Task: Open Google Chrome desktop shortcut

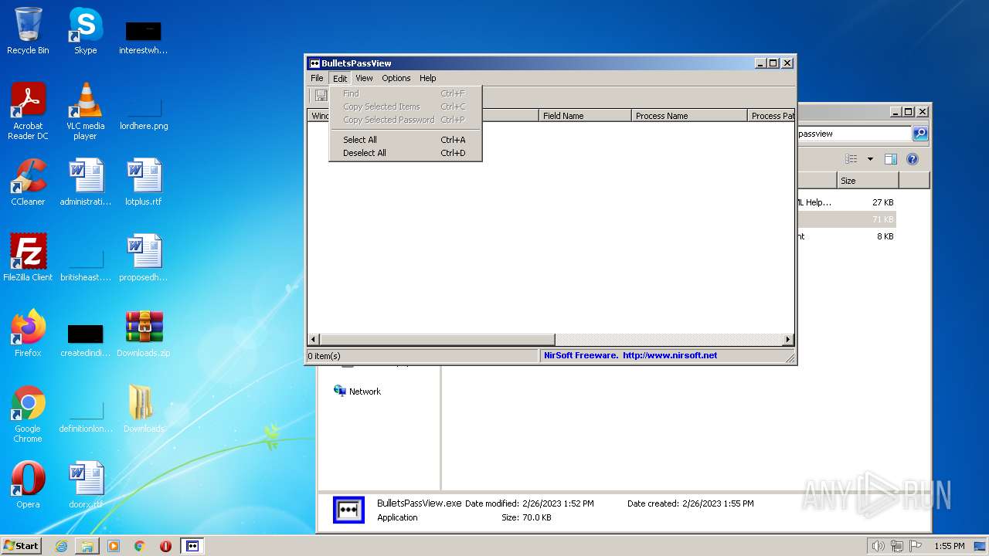Action: click(28, 415)
